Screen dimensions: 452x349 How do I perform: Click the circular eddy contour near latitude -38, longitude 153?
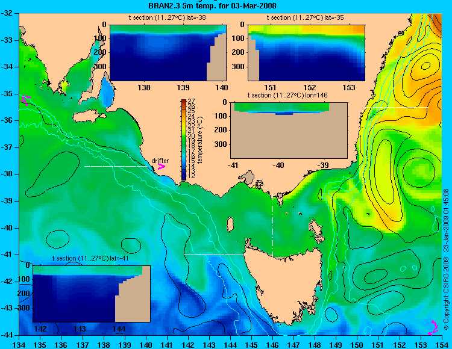point(419,172)
